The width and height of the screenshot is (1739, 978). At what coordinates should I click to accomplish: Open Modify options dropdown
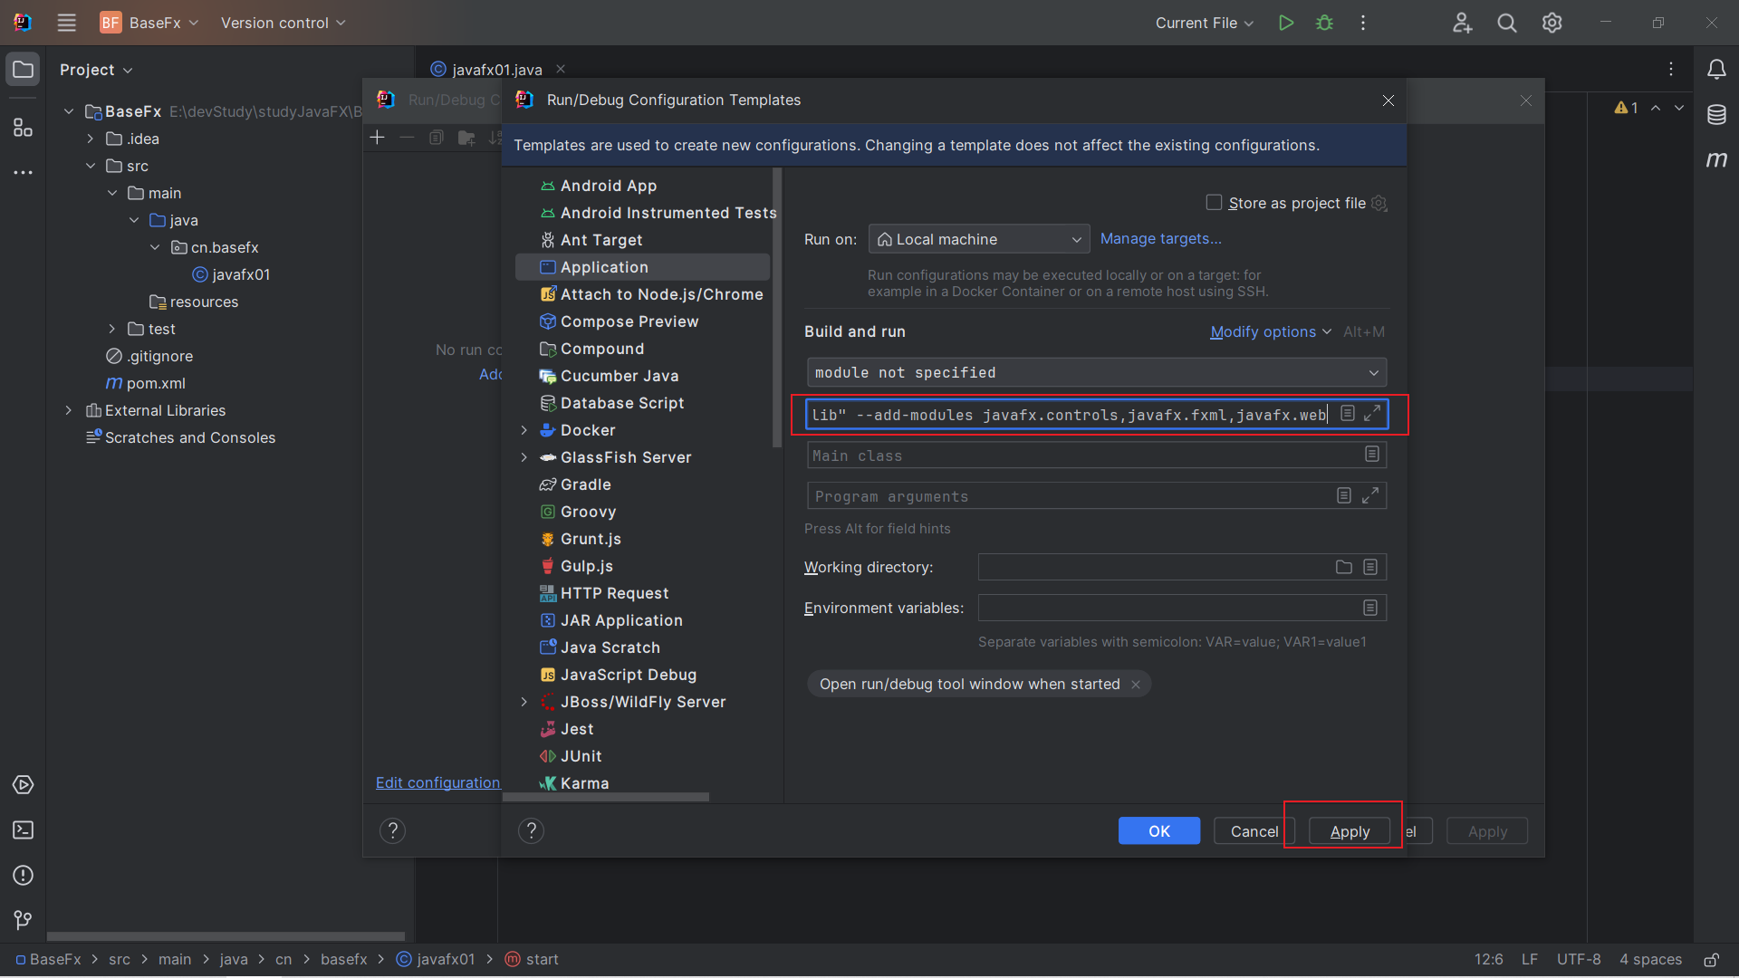(x=1271, y=332)
